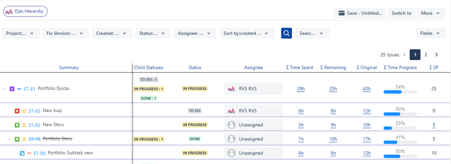Open the Fix Version filter dropdown
Viewport: 451px width, 164px height.
pyautogui.click(x=66, y=33)
